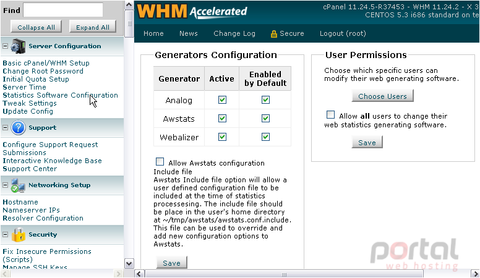Viewport: 480px width, 278px height.
Task: Click the WHM Accelerated logo
Action: (x=192, y=11)
